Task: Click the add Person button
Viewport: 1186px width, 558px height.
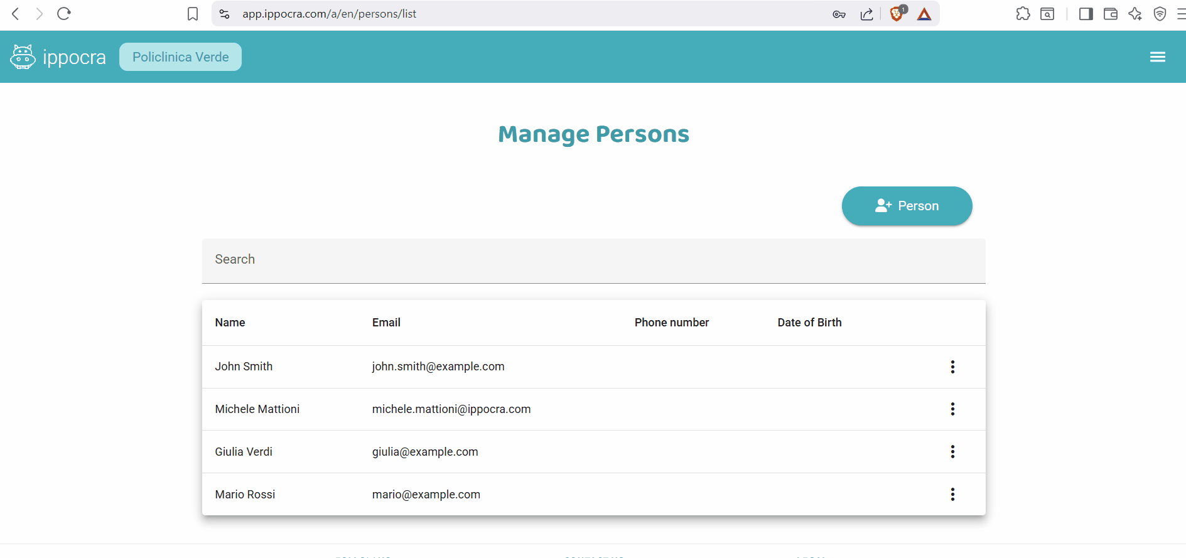Action: [906, 206]
